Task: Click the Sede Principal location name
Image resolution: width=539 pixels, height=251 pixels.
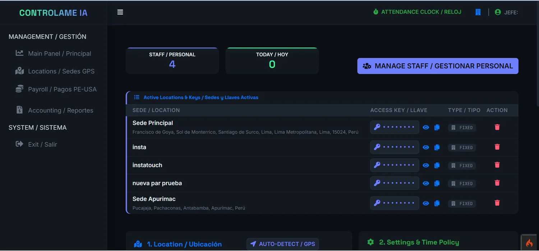Action: [x=153, y=123]
